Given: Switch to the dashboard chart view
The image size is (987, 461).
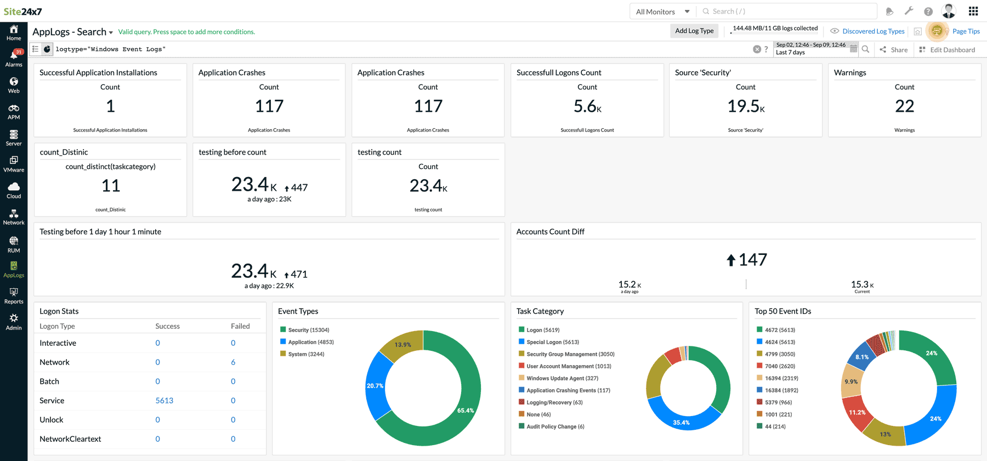Looking at the screenshot, I should [x=47, y=49].
